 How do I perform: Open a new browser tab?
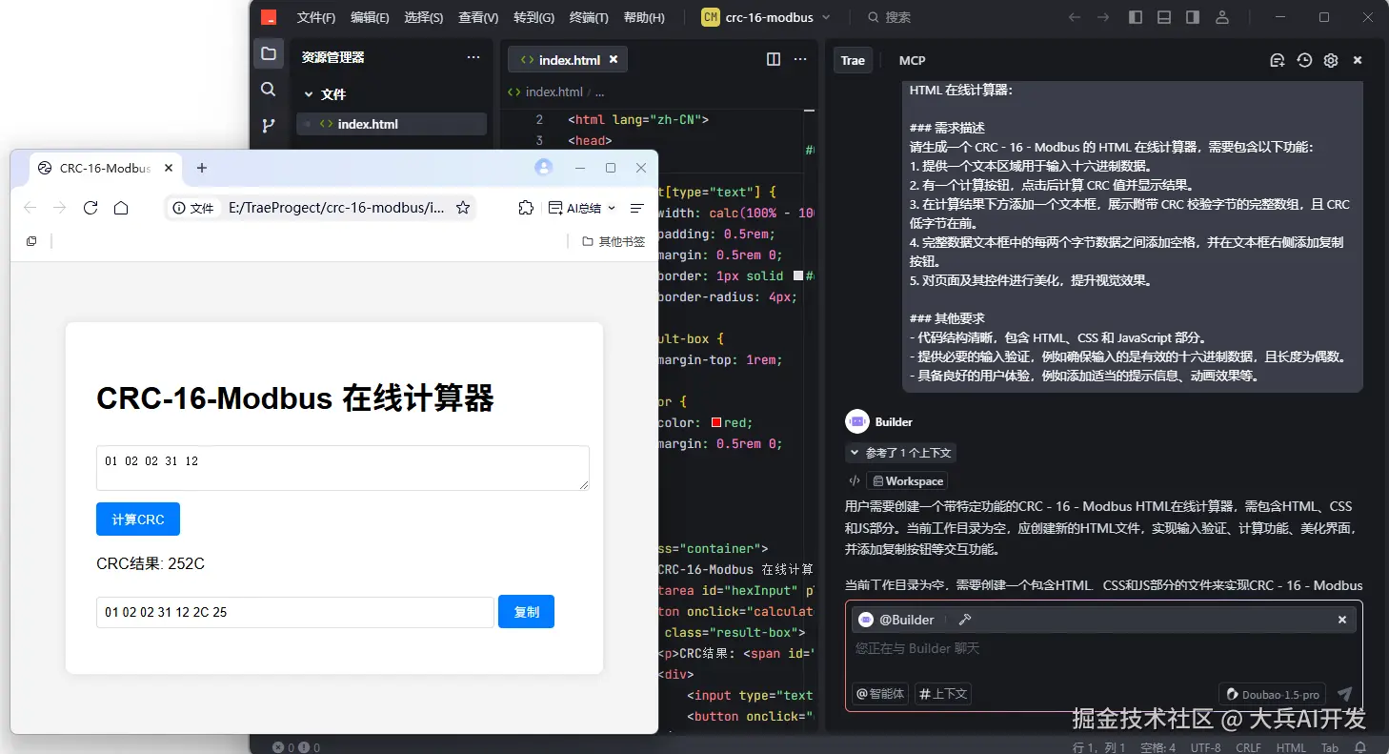201,168
